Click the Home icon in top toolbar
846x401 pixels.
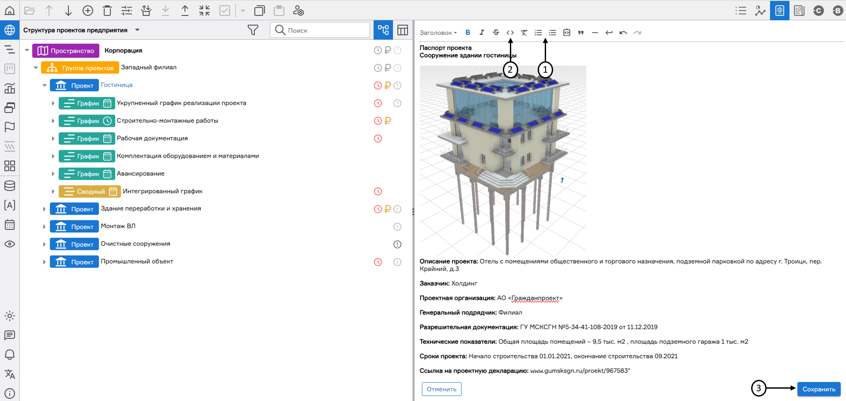point(10,11)
